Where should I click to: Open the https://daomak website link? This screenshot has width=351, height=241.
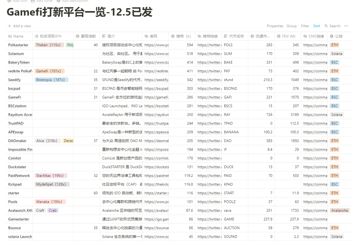point(156,141)
